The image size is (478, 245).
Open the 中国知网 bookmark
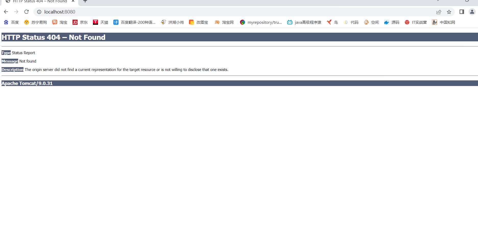pos(444,22)
